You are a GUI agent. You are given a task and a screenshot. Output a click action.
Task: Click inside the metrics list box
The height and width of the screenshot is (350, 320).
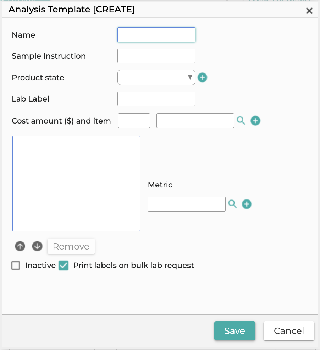76,184
